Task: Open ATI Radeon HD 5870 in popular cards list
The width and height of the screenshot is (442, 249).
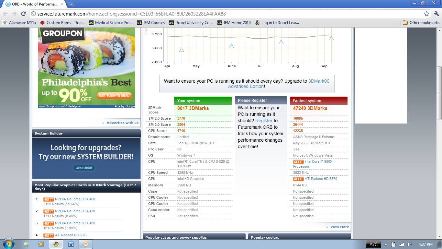Action: [71, 235]
